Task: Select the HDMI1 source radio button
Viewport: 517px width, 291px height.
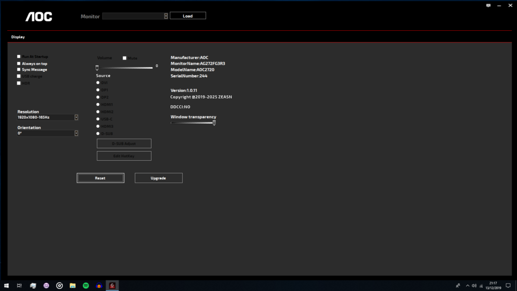Action: coord(98,105)
